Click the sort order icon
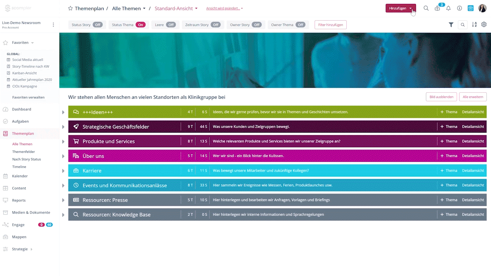Image resolution: width=491 pixels, height=276 pixels. 474,25
